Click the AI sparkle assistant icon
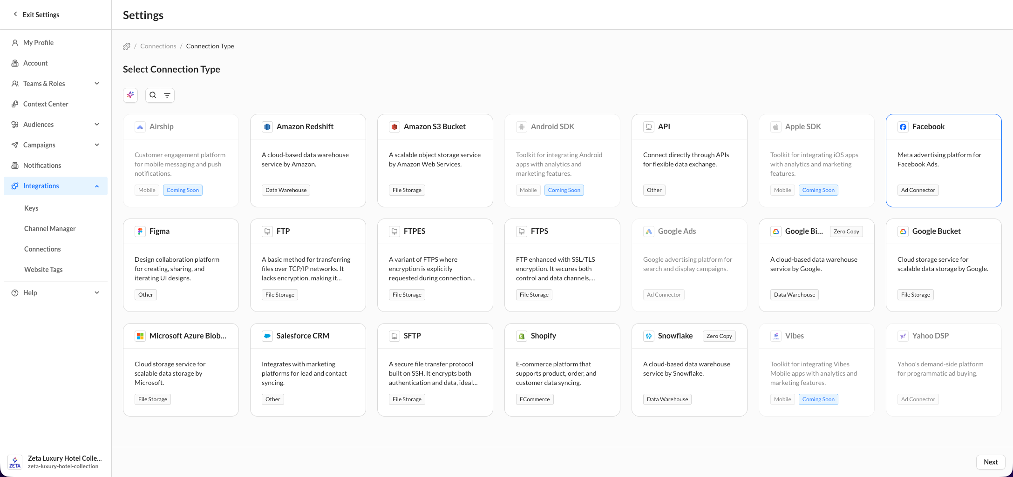 [x=130, y=95]
